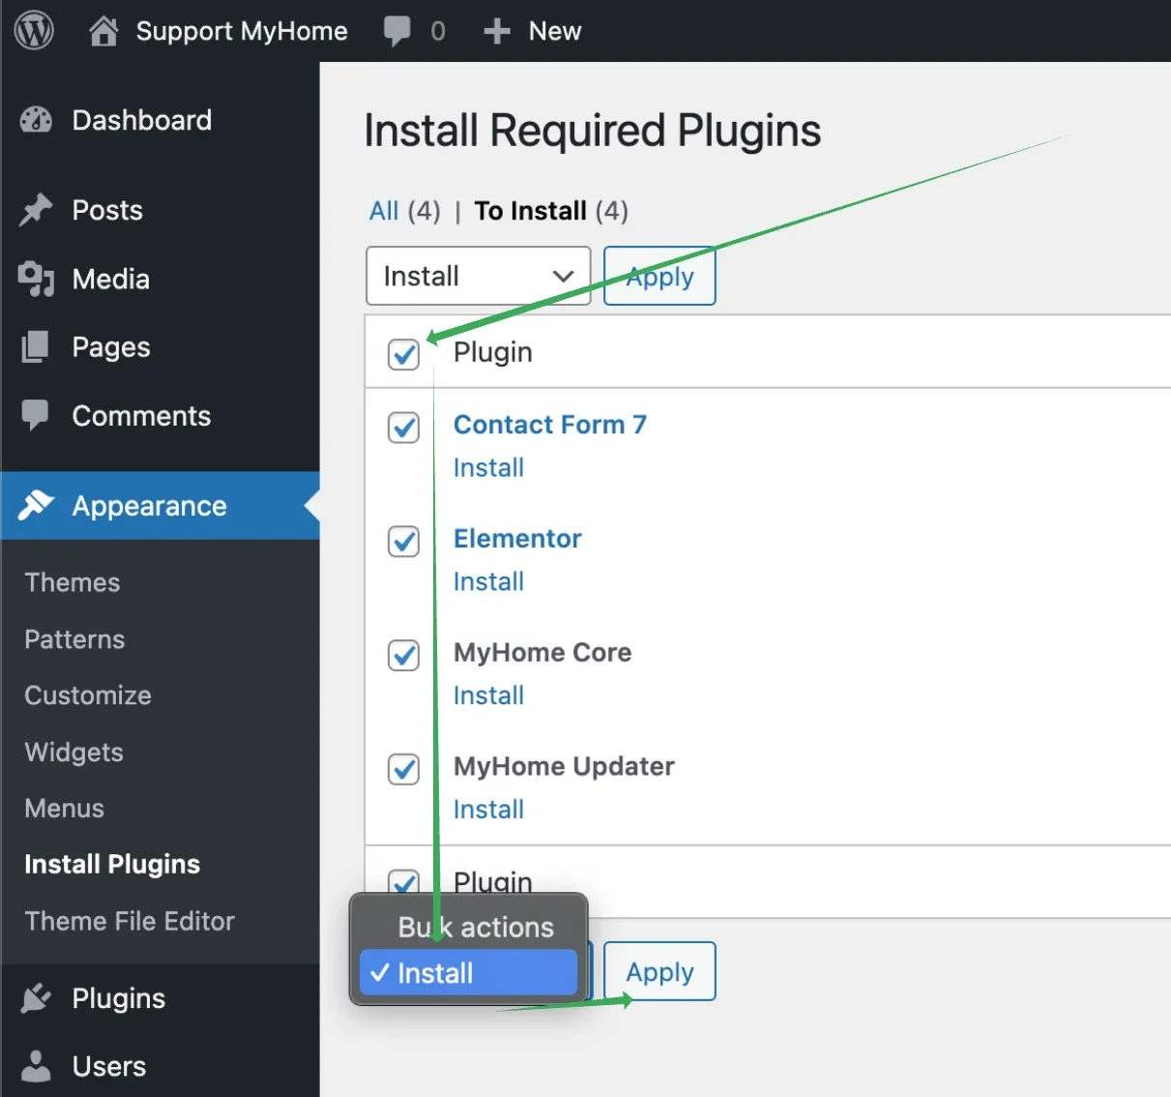Open Customize submenu item
The image size is (1171, 1097).
click(88, 696)
